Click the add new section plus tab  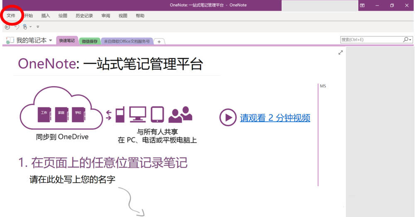pyautogui.click(x=159, y=41)
